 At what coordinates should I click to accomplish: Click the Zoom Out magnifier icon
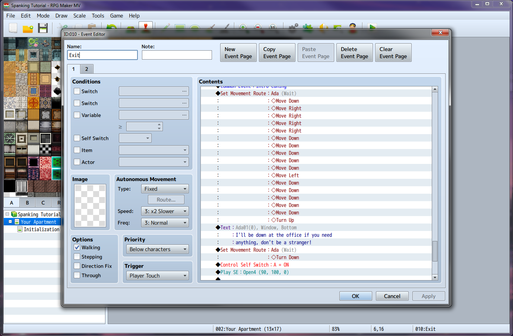coord(258,27)
